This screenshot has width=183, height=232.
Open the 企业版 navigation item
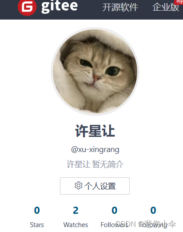pyautogui.click(x=166, y=7)
